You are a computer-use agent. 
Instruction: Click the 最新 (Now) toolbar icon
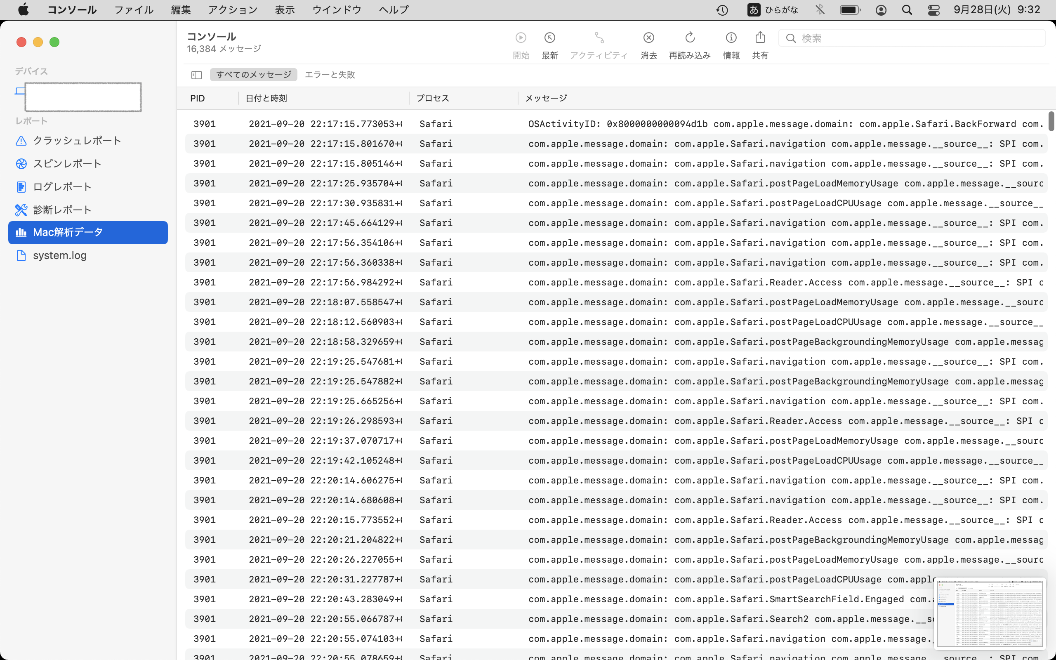(x=549, y=38)
